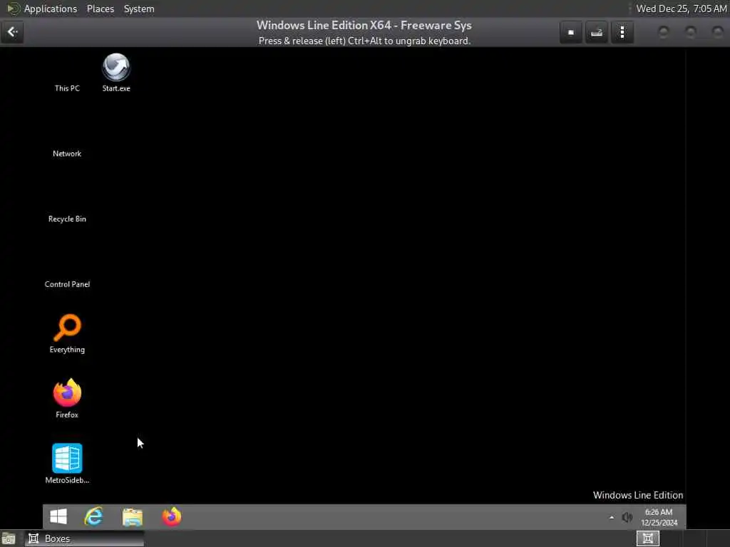
Task: Select the Network desktop label
Action: [x=67, y=154]
